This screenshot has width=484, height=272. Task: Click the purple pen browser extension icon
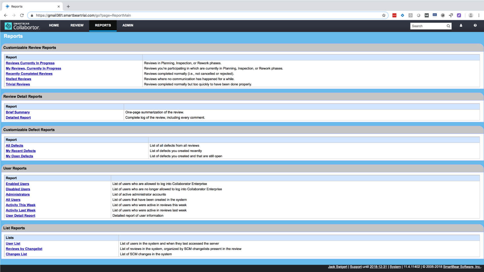click(x=459, y=15)
